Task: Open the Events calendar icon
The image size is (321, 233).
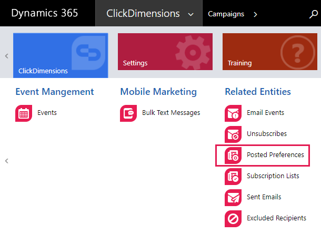Action: click(x=24, y=113)
